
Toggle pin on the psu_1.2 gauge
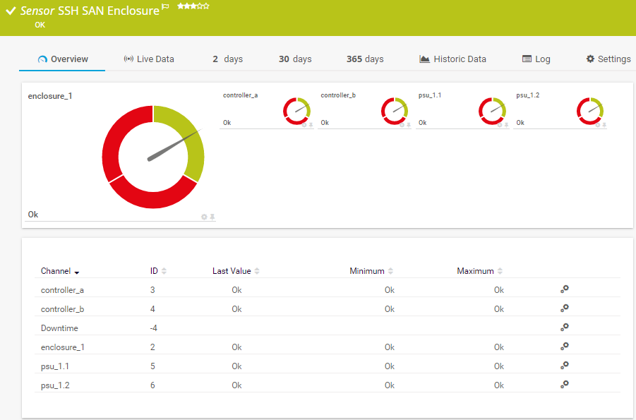604,125
